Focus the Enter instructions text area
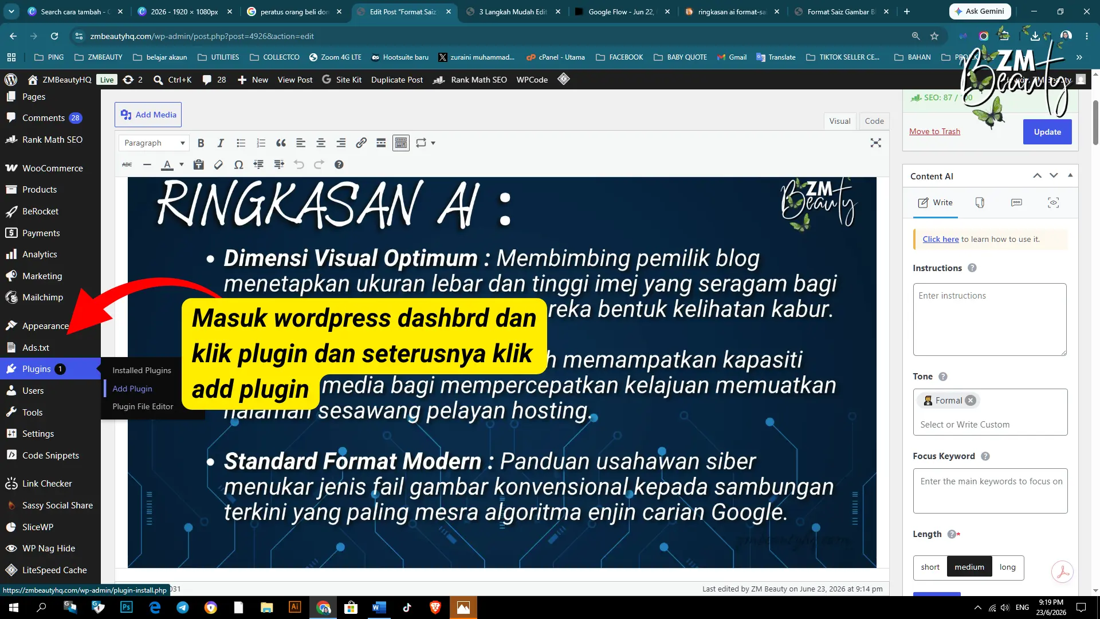This screenshot has height=619, width=1100. tap(989, 319)
